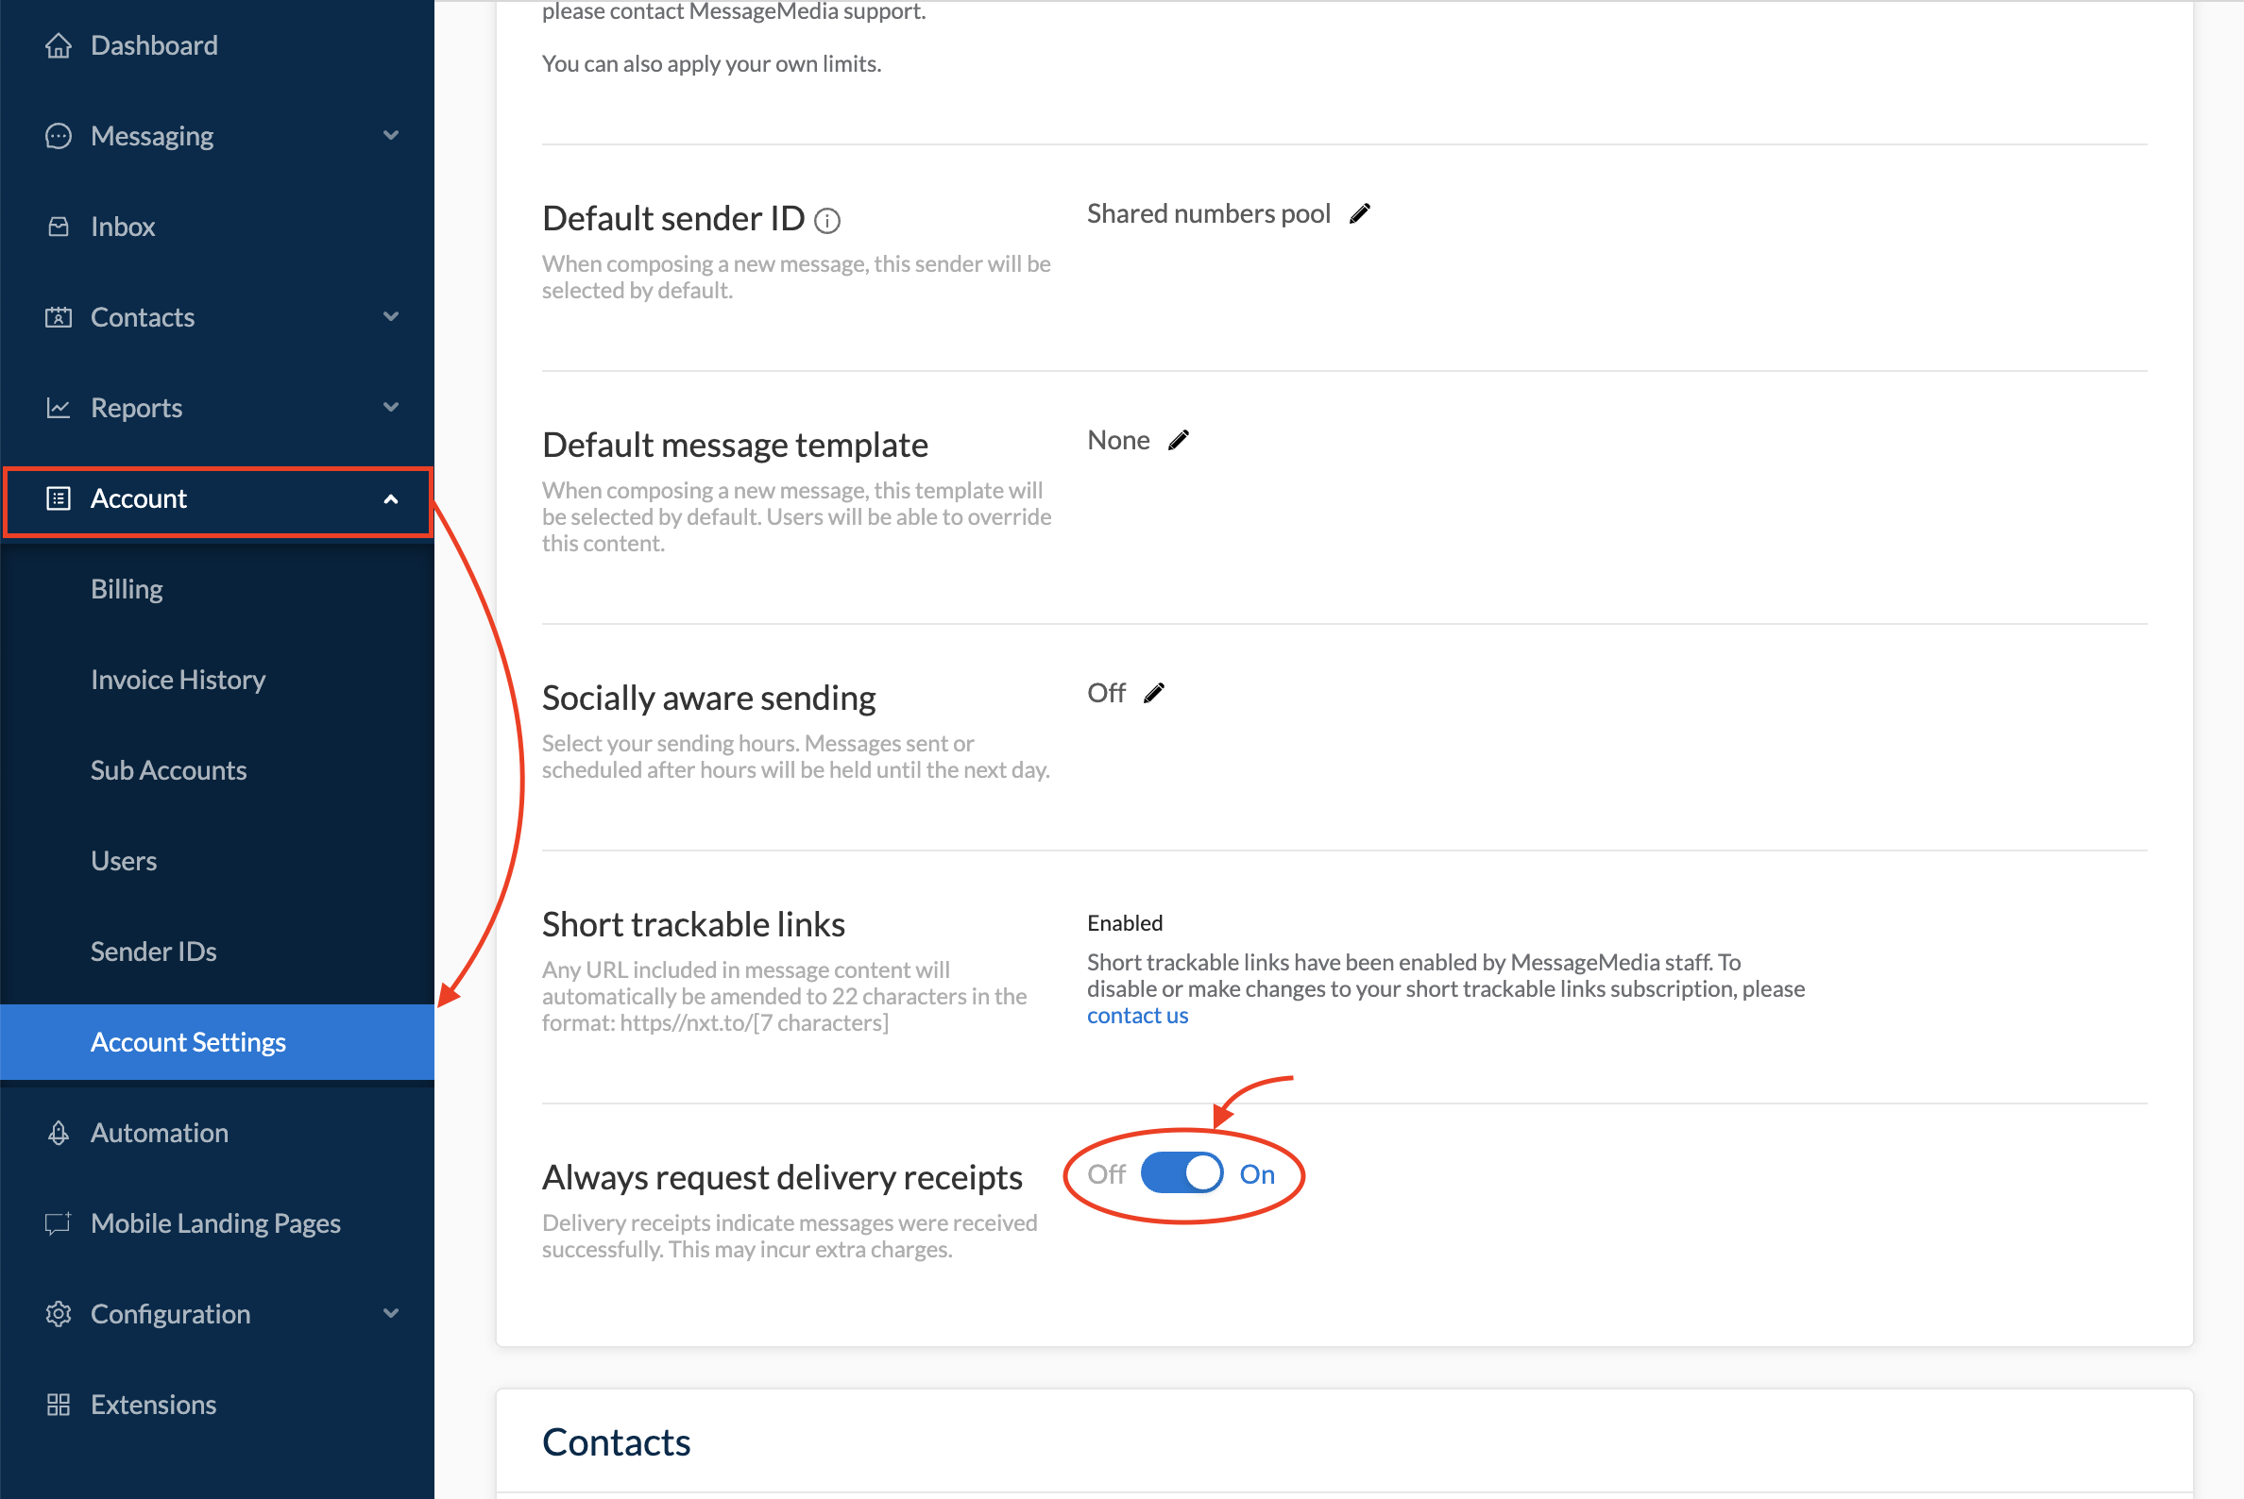The height and width of the screenshot is (1499, 2244).
Task: Select the Configuration gear icon
Action: tap(59, 1314)
